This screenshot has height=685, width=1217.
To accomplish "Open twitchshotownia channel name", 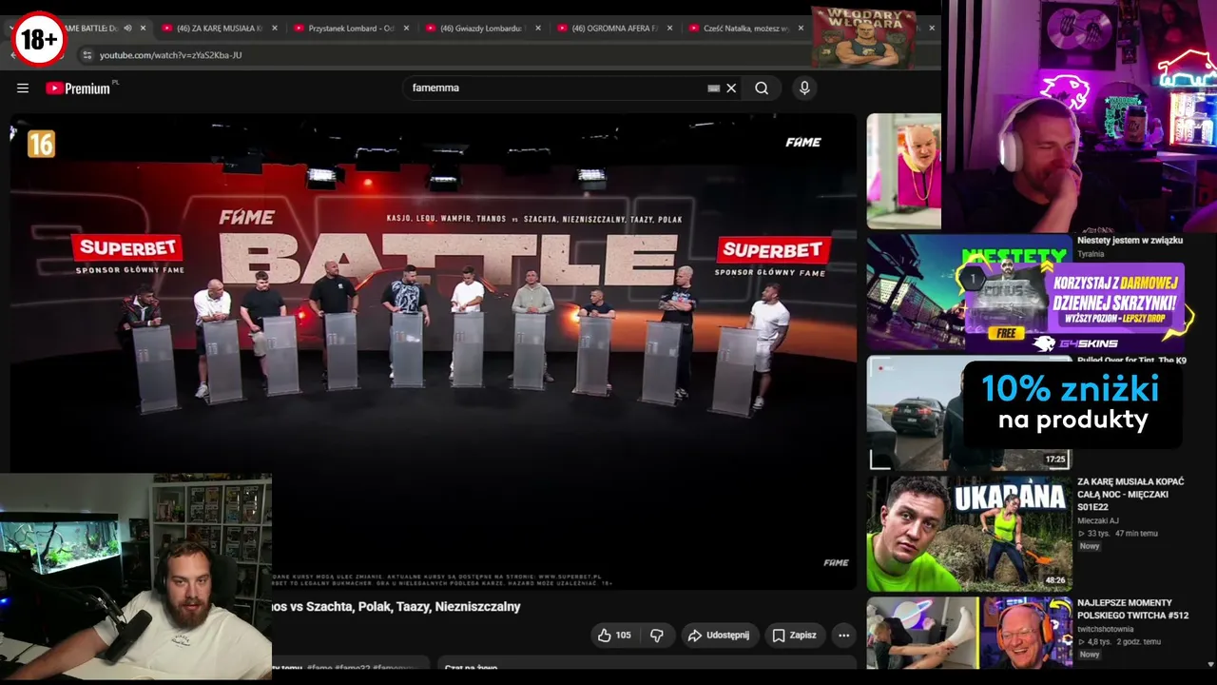I will point(1107,629).
